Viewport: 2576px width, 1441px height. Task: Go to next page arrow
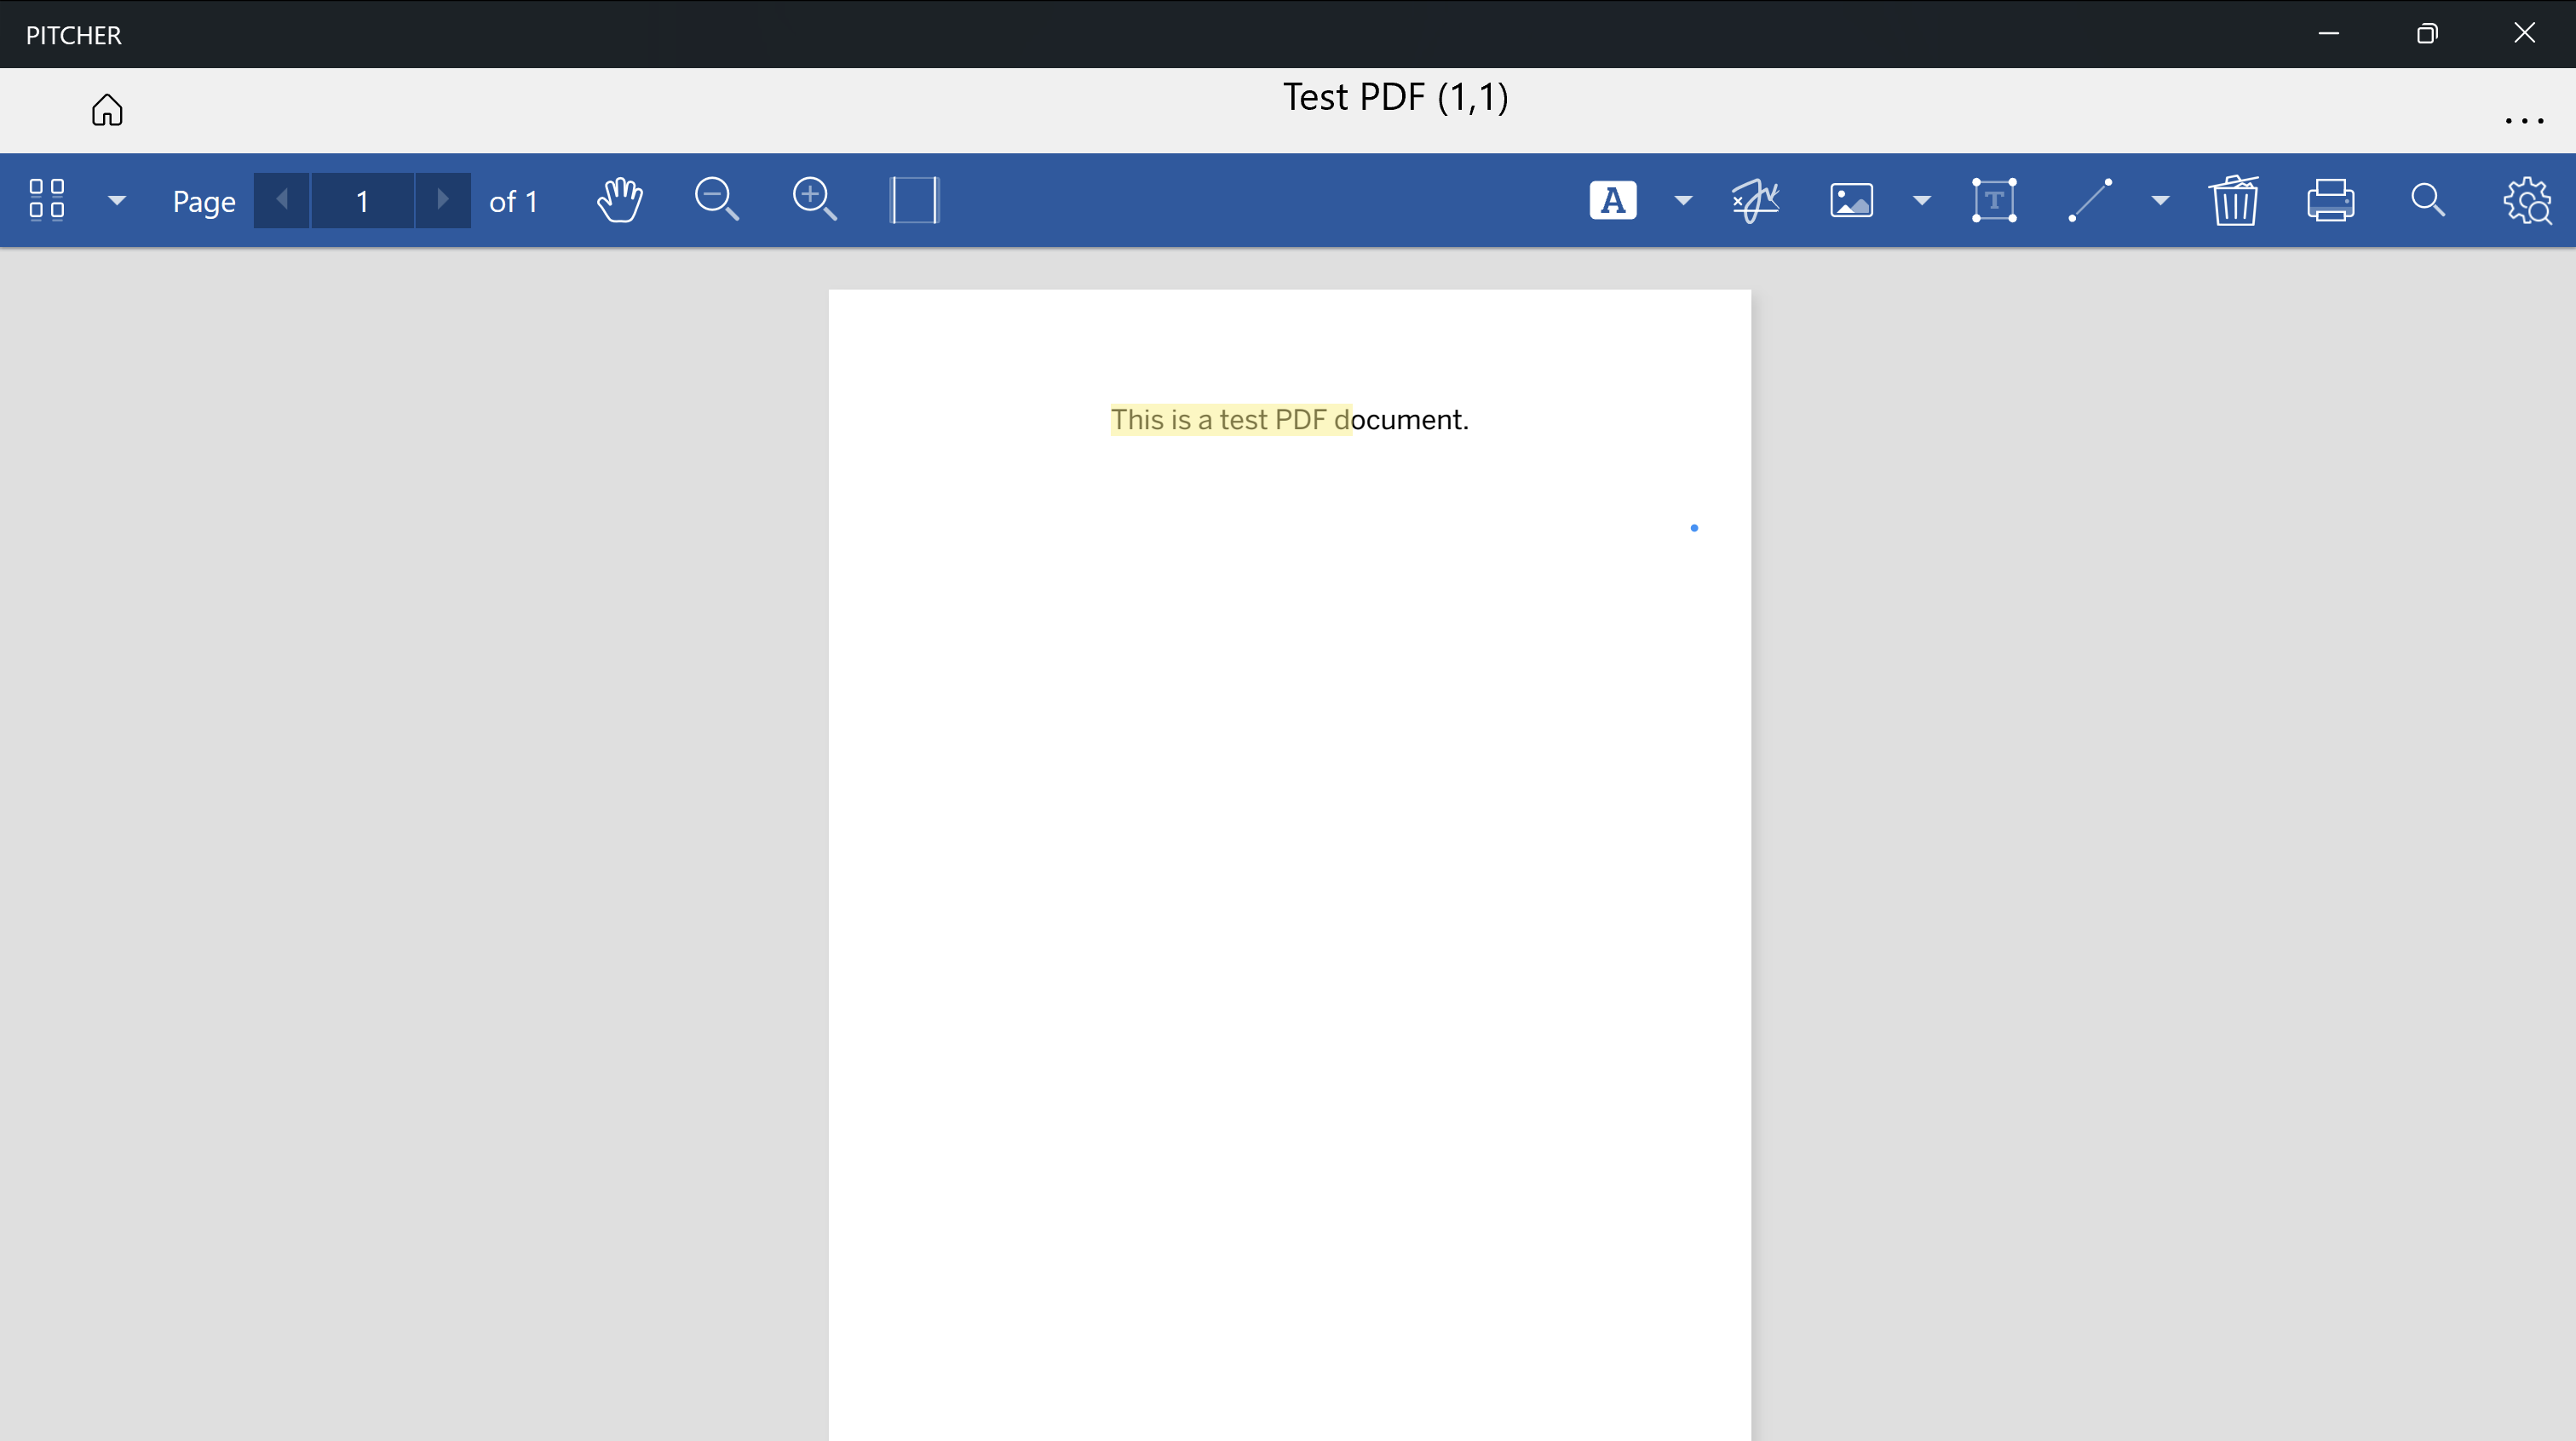[442, 200]
